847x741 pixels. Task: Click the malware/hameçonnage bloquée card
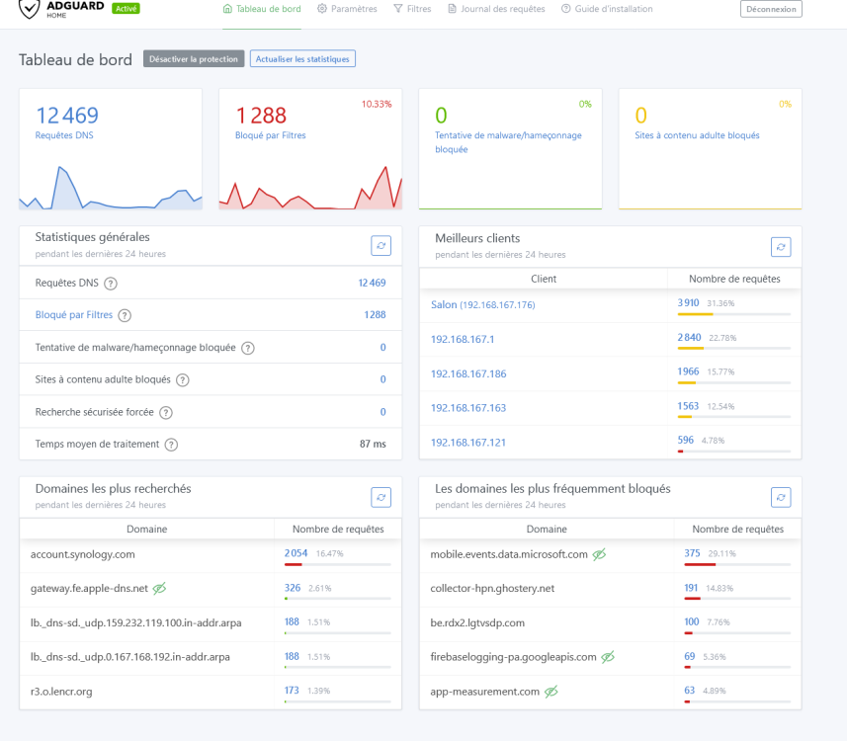[510, 149]
